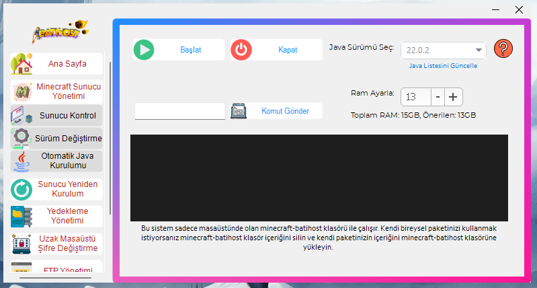Minimize the Batihost window

(495, 9)
